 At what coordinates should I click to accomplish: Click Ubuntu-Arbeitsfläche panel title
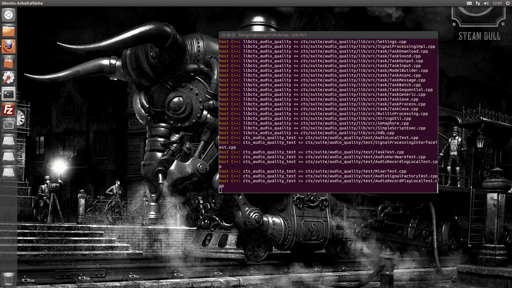pyautogui.click(x=22, y=3)
